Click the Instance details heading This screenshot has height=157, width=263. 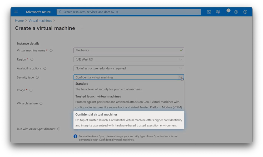pyautogui.click(x=28, y=44)
